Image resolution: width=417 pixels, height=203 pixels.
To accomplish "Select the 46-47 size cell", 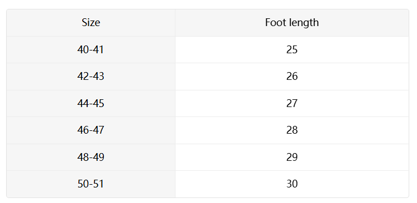I will pos(91,130).
